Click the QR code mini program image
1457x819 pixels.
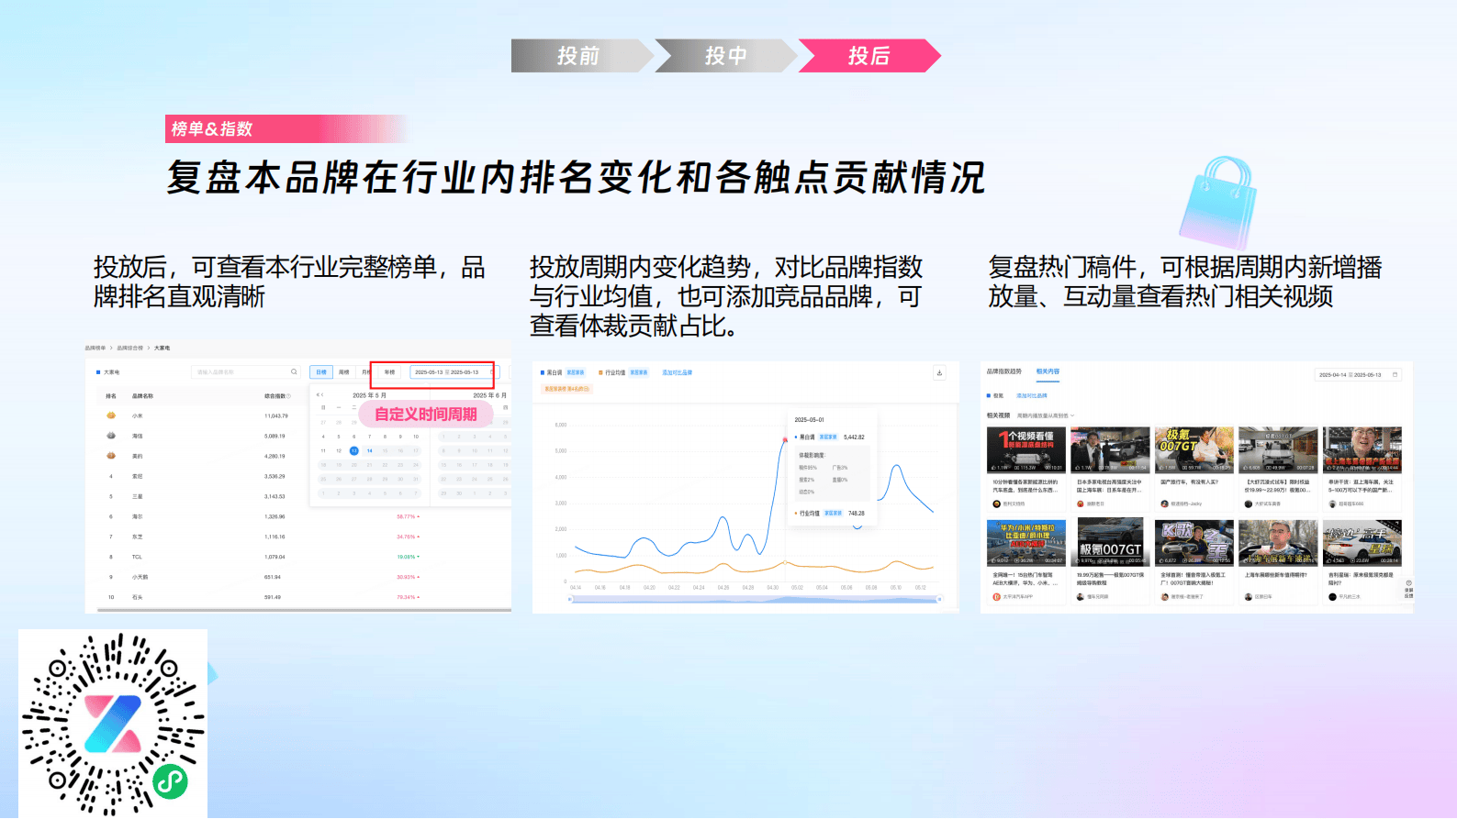click(113, 723)
